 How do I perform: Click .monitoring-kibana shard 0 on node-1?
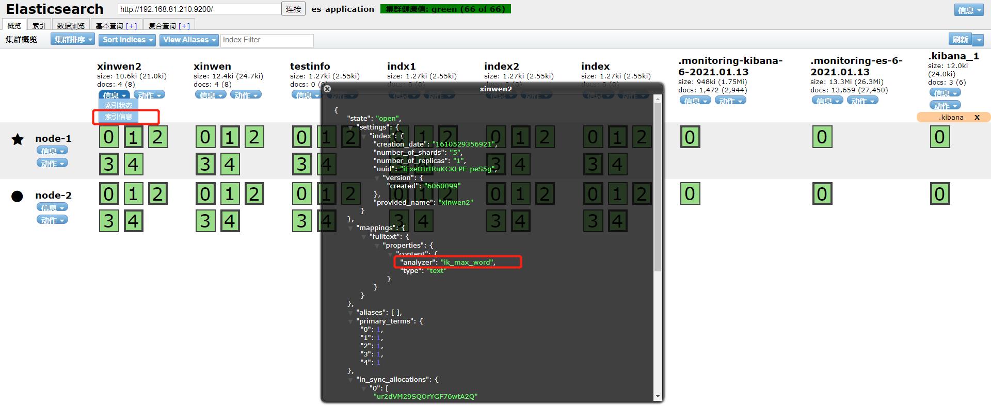tap(690, 137)
